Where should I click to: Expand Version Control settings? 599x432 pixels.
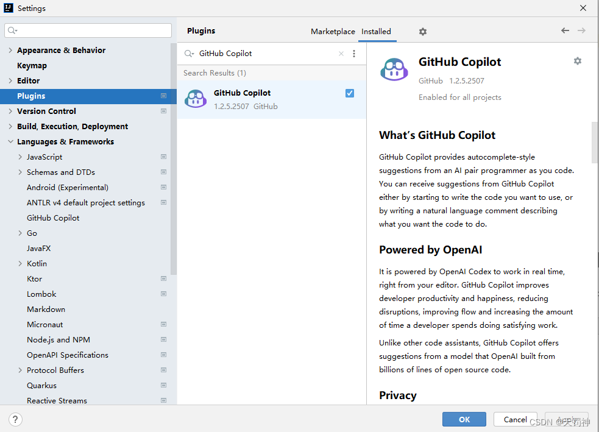point(10,111)
